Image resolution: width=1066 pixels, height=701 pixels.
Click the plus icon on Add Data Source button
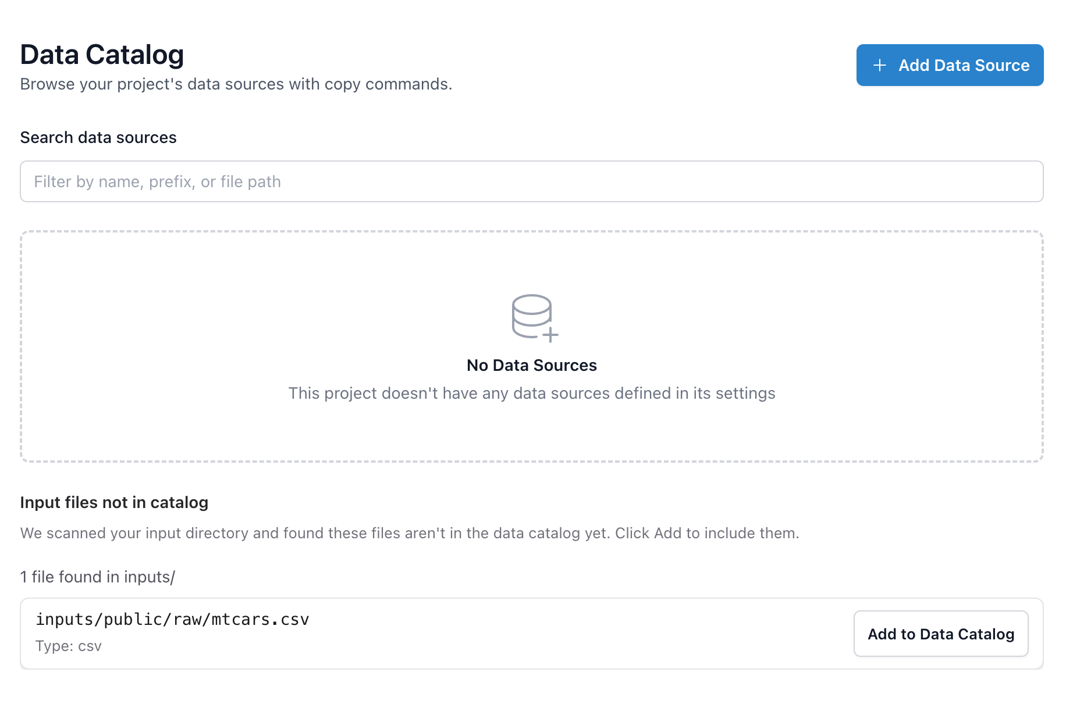tap(879, 65)
